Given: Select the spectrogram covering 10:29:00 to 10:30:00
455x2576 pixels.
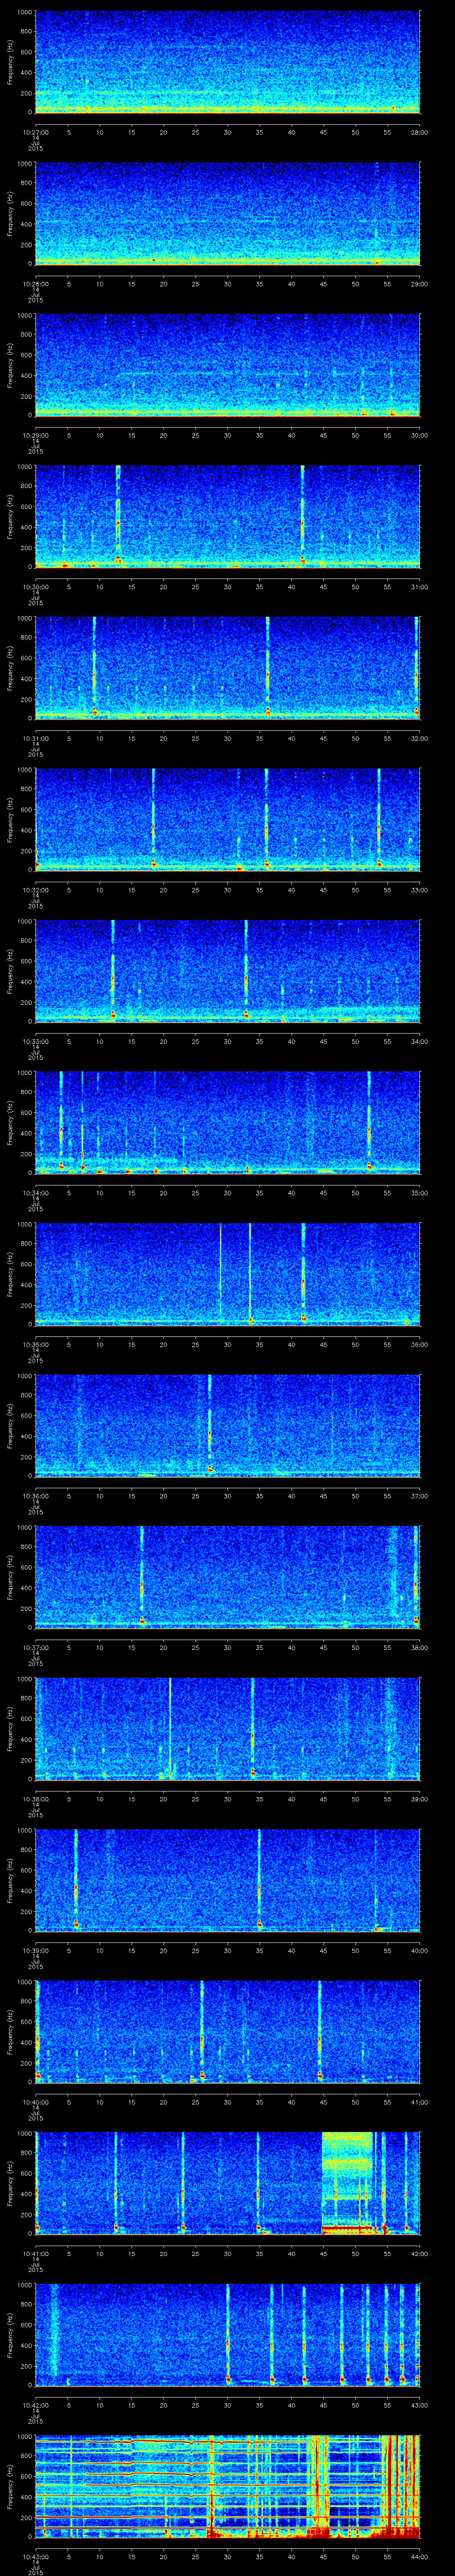Looking at the screenshot, I should (228, 365).
